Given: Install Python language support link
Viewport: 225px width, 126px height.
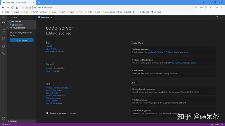Looking at the screenshot, I should point(160,52).
